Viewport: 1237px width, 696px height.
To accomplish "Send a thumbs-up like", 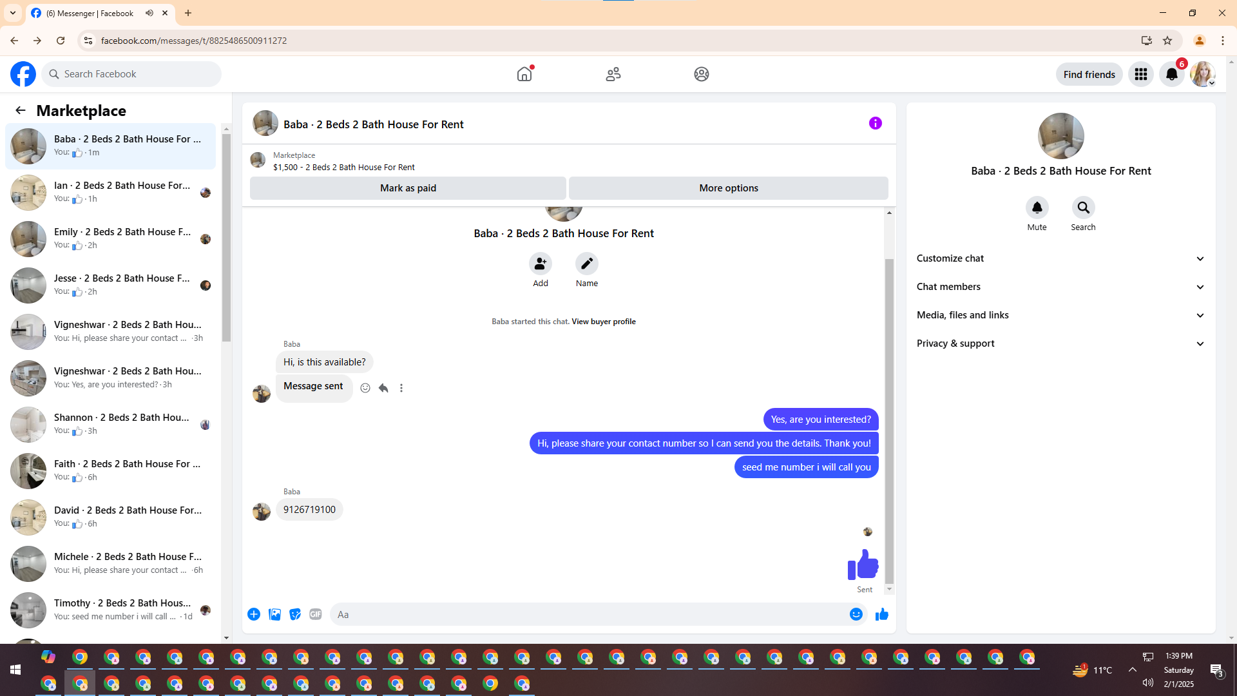I will tap(882, 614).
